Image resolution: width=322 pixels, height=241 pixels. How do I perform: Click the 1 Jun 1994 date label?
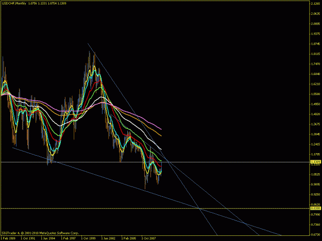48,238
